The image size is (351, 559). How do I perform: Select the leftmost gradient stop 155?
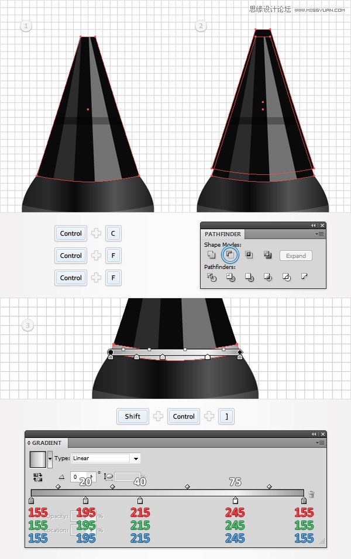32,501
